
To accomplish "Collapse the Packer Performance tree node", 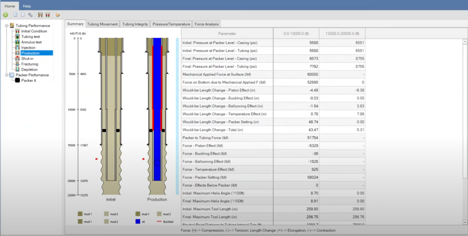I will [6, 75].
